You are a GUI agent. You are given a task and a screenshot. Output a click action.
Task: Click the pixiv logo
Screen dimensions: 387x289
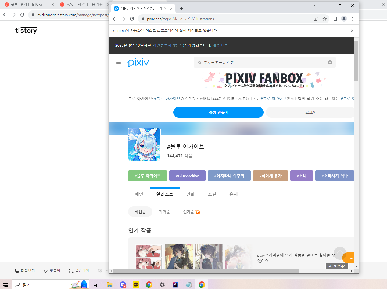[138, 62]
